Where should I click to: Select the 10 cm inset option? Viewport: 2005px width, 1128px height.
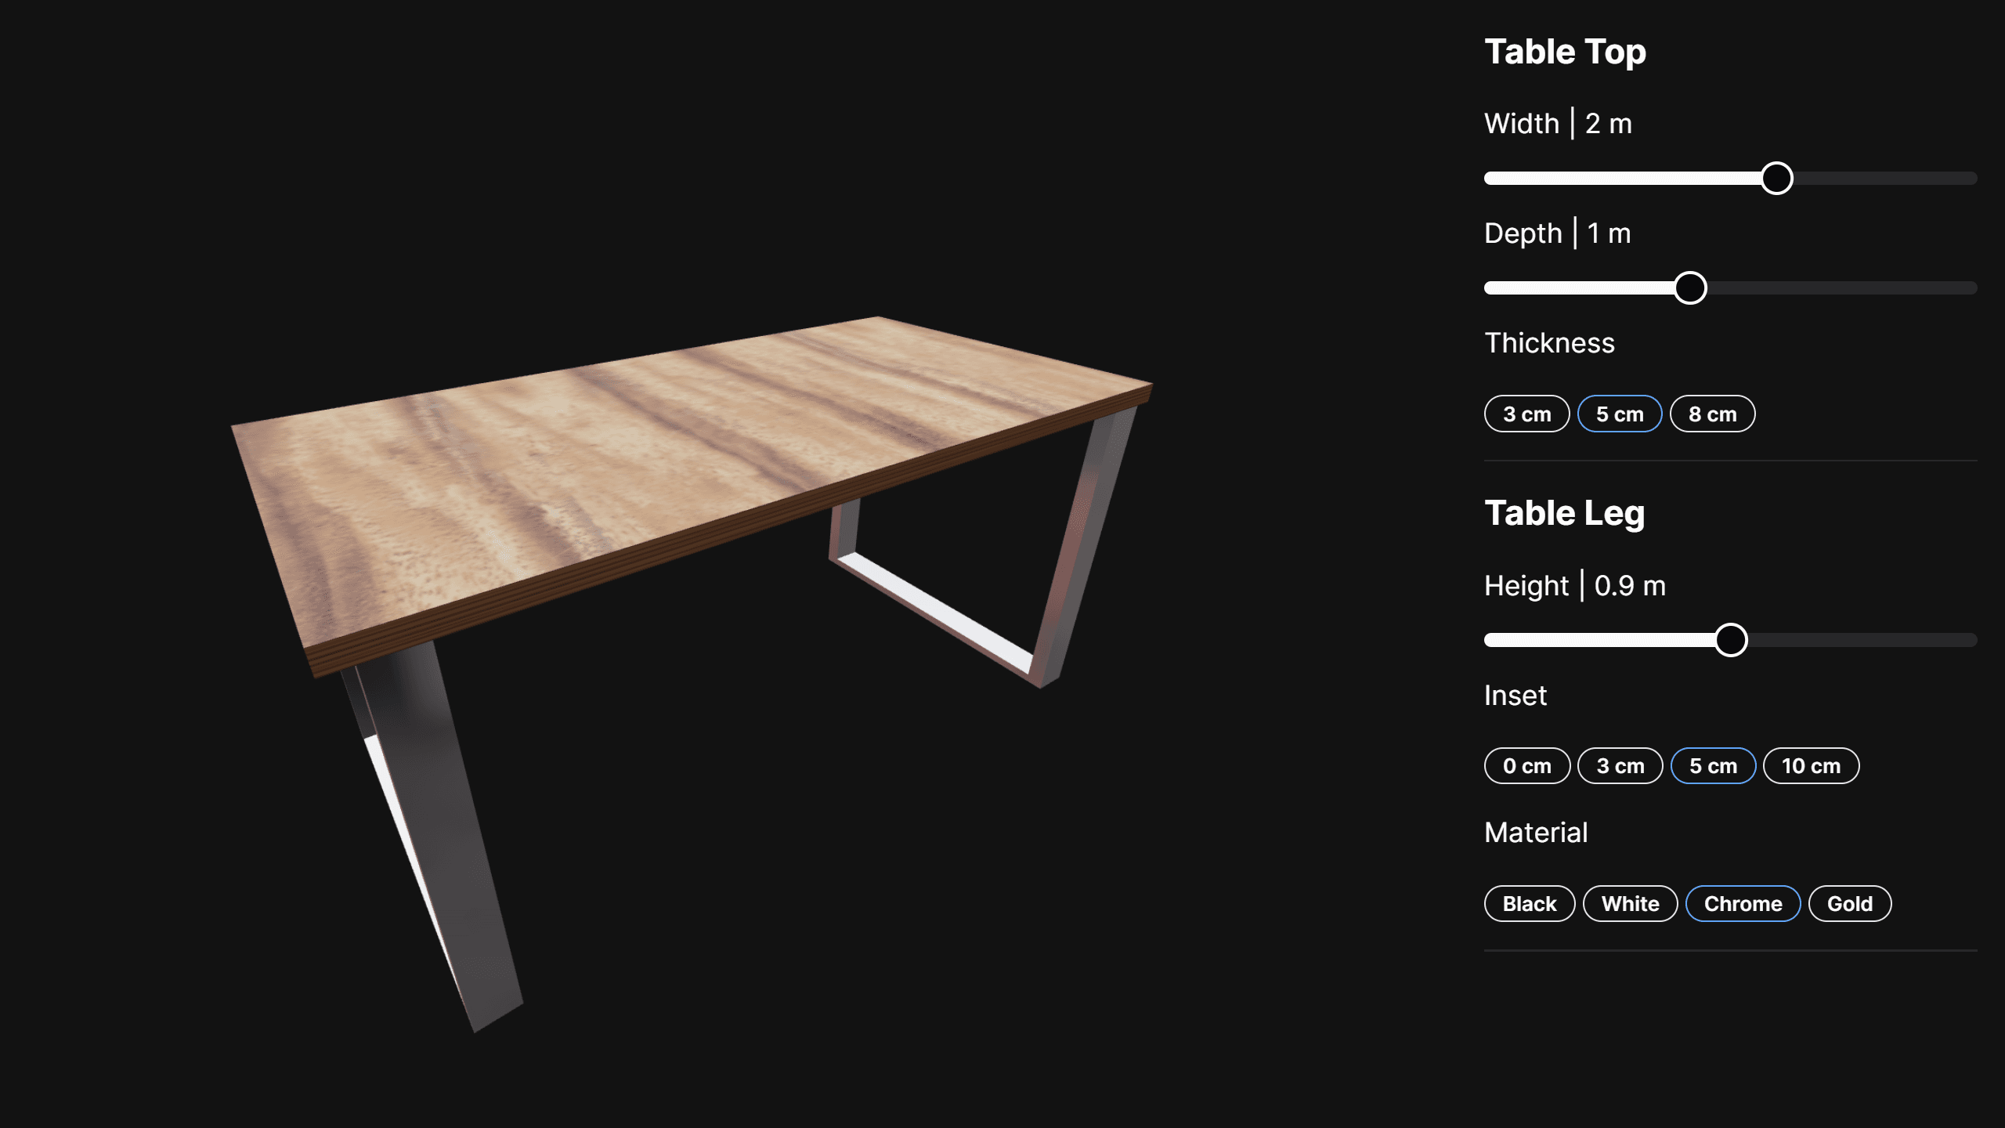pos(1811,766)
